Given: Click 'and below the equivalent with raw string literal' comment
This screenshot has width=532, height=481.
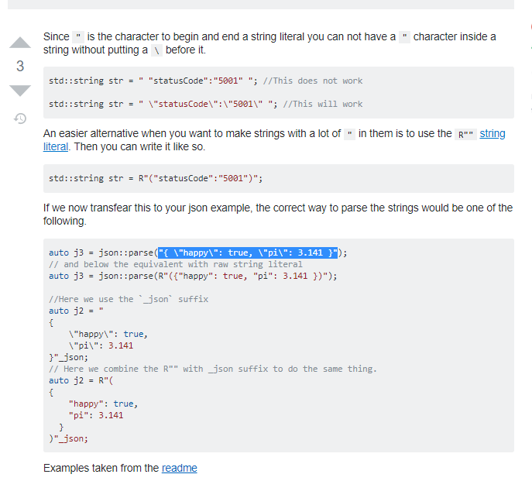Looking at the screenshot, I should click(176, 264).
